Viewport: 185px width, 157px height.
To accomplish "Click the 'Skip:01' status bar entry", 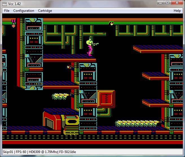I will point(8,152).
